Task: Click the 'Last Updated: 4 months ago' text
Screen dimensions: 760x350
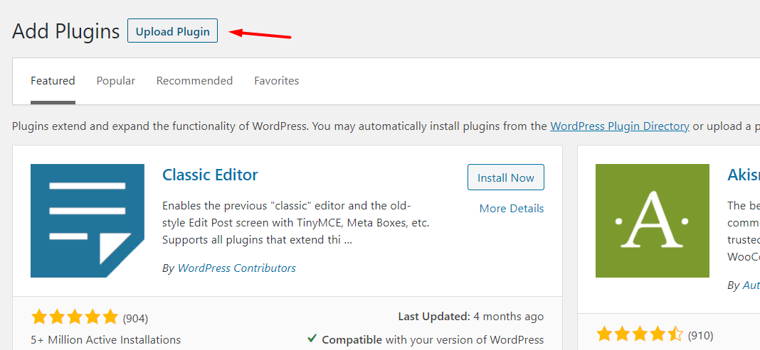Action: click(470, 317)
